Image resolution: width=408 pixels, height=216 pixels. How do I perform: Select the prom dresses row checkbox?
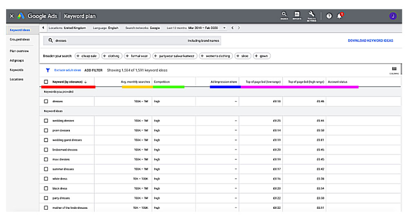(46, 130)
